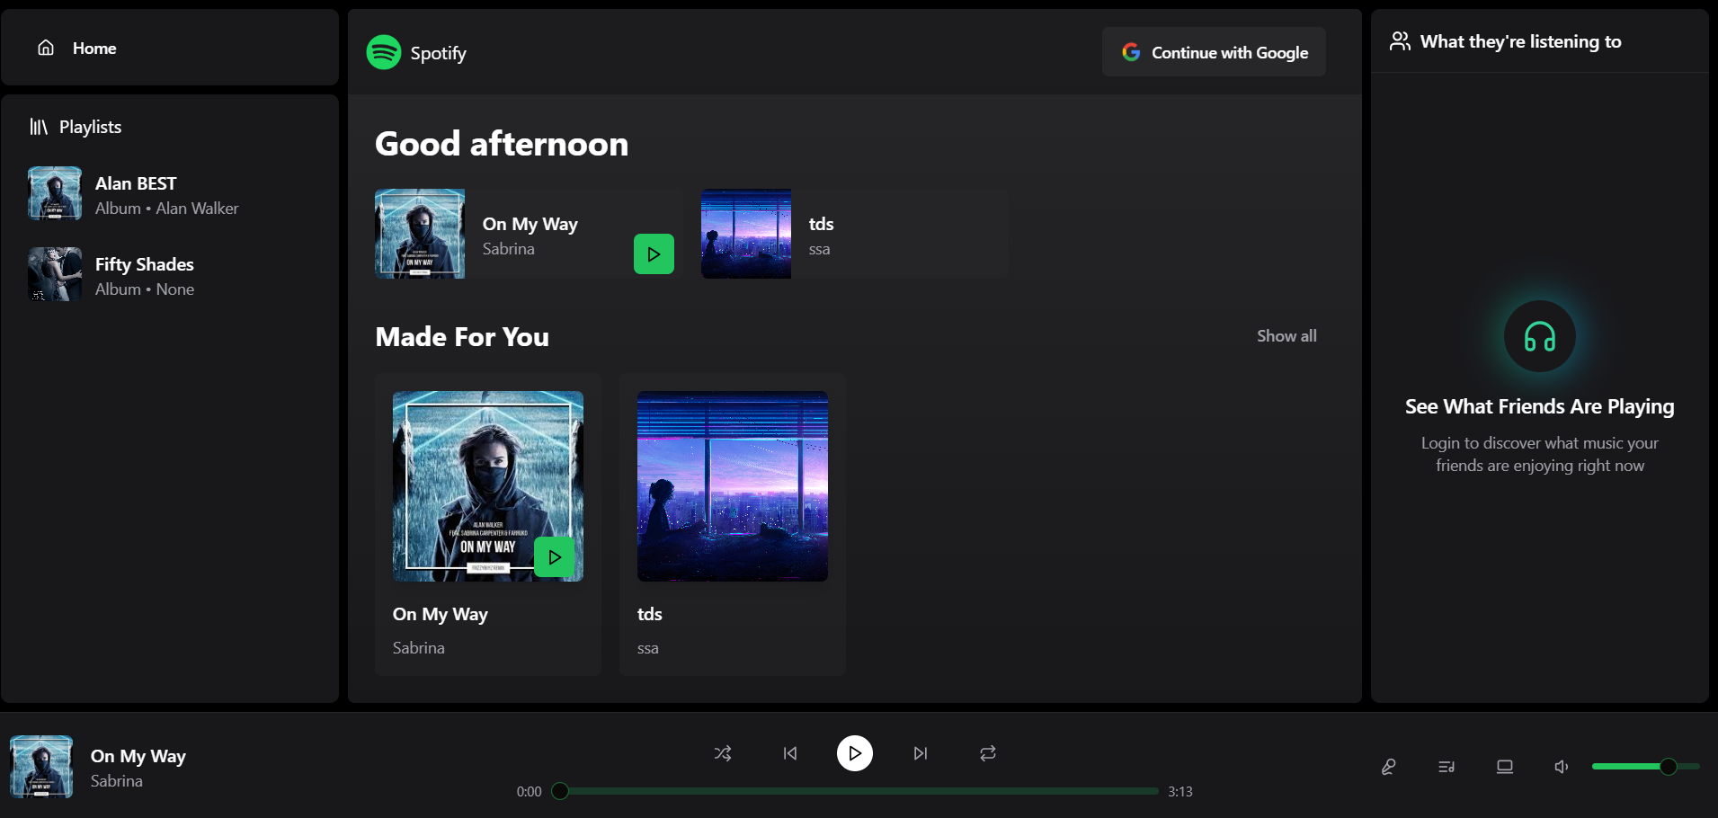
Task: Click Show all in Made For You
Action: tap(1286, 335)
